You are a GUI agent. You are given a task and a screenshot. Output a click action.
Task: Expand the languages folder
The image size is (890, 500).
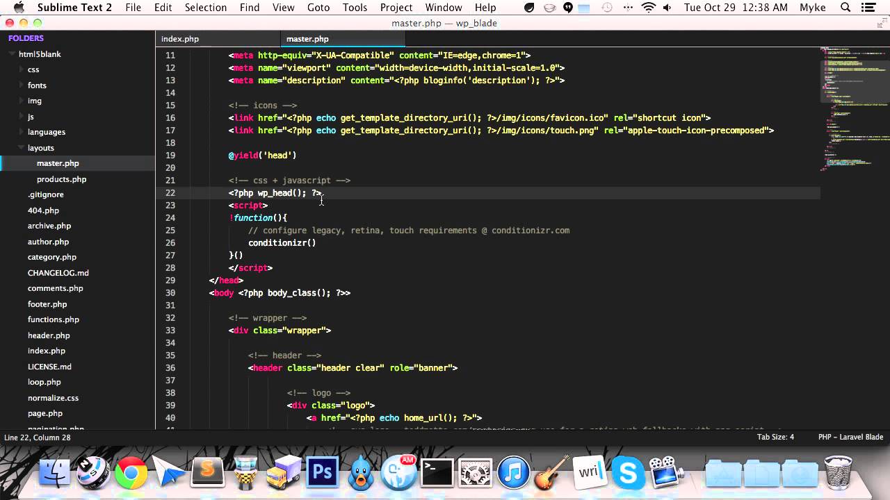pyautogui.click(x=21, y=132)
